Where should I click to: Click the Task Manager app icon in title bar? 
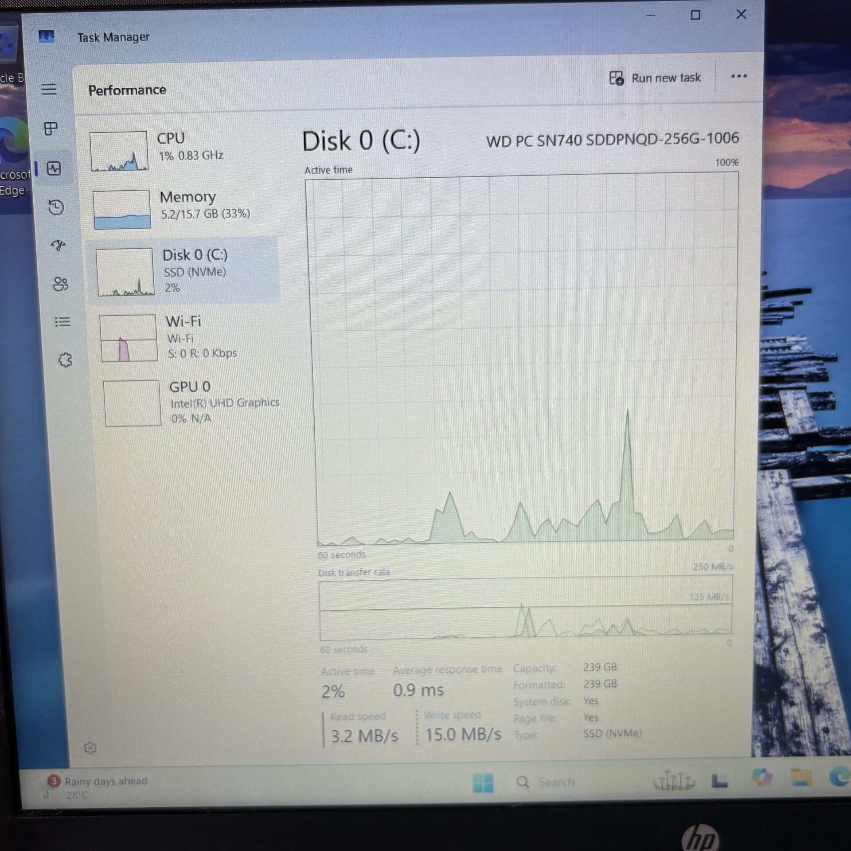(47, 37)
